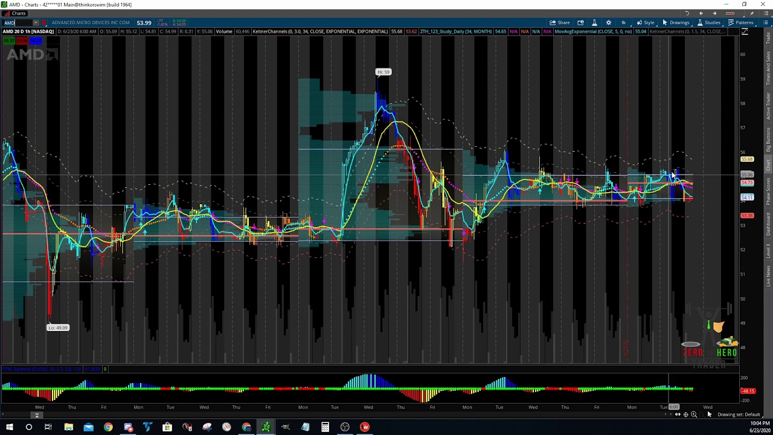This screenshot has height=435, width=773.
Task: Click the Volume label in chart header
Action: point(224,31)
